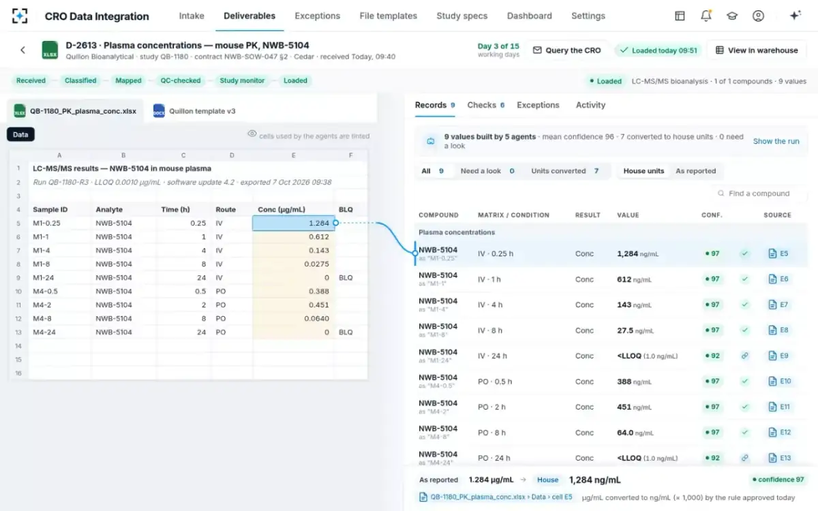Open the AI sparkle assistant icon

pyautogui.click(x=795, y=16)
